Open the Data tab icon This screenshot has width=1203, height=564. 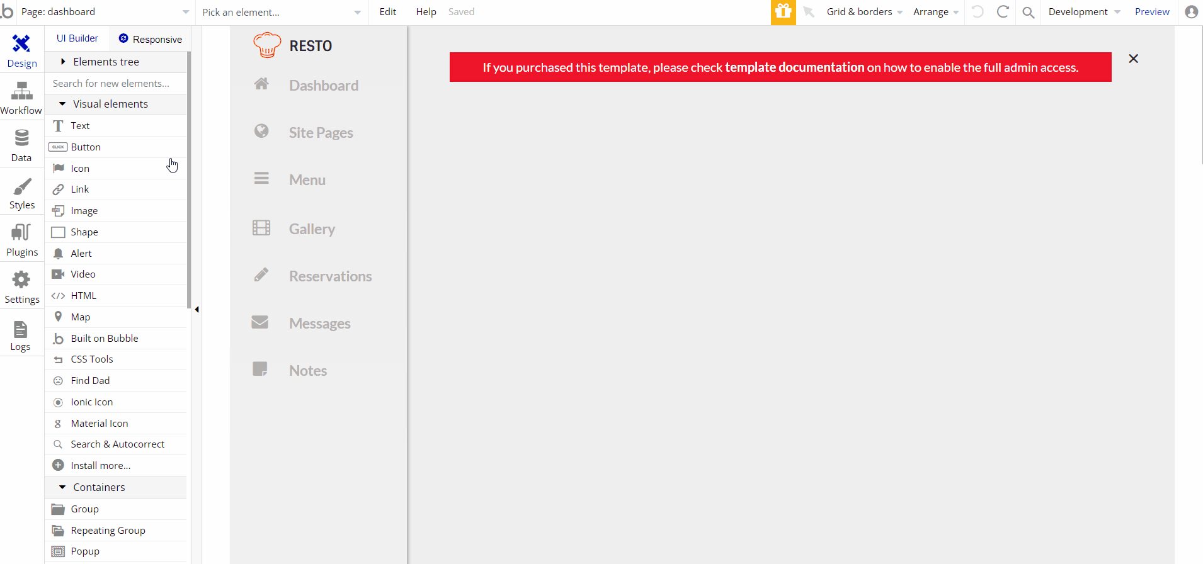click(21, 138)
